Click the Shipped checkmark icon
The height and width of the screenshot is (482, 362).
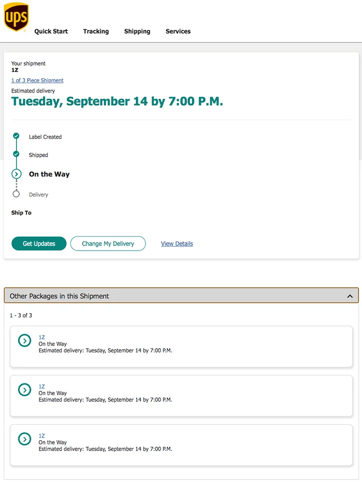pos(16,154)
